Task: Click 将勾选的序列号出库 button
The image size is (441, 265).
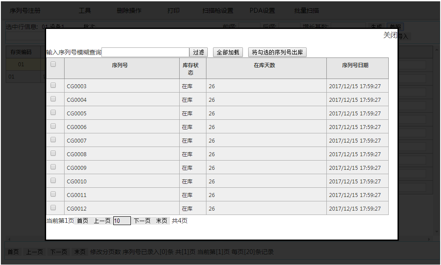Action: [x=277, y=52]
